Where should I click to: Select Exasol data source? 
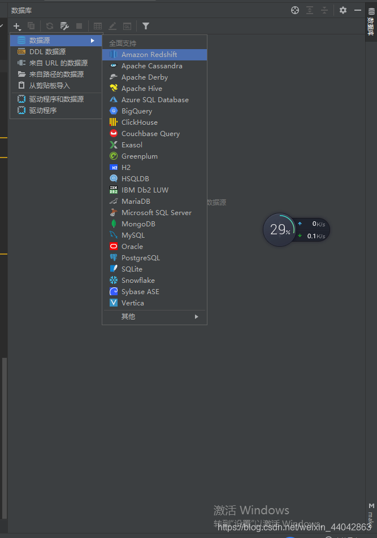coord(155,145)
